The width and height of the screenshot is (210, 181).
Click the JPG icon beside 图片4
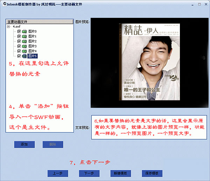coord(24,51)
